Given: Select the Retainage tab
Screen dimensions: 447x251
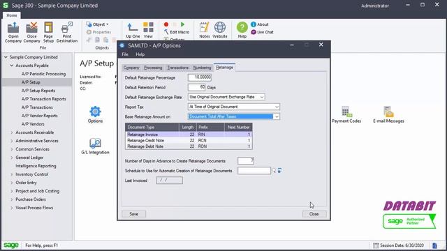Looking at the screenshot, I should point(224,67).
